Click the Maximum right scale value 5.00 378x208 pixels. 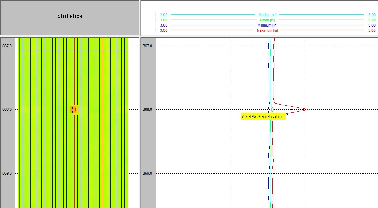pyautogui.click(x=371, y=31)
